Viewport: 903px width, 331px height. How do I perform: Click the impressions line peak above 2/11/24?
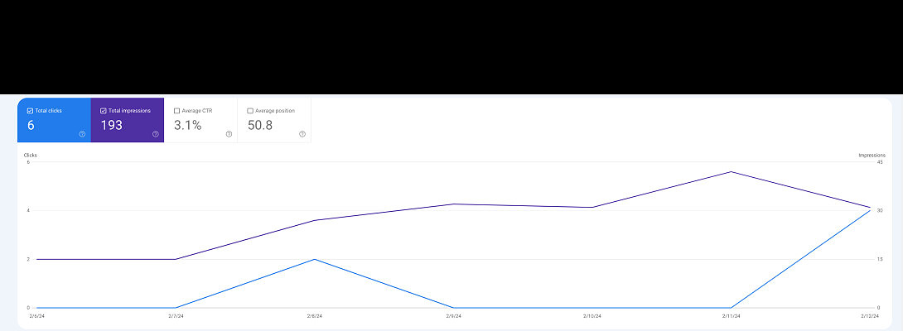coord(731,172)
